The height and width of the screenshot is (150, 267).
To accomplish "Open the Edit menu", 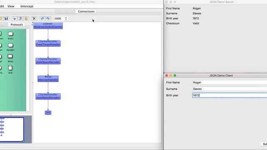I will (2, 6).
